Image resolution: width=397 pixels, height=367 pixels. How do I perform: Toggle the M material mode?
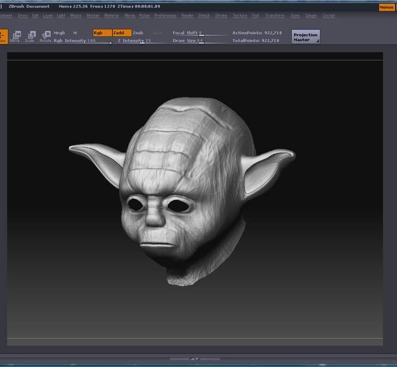75,33
